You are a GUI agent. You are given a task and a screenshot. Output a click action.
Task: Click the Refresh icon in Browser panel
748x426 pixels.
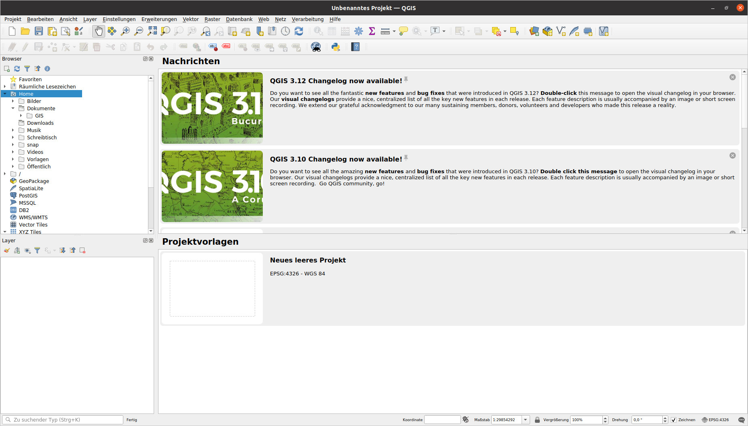pyautogui.click(x=17, y=69)
